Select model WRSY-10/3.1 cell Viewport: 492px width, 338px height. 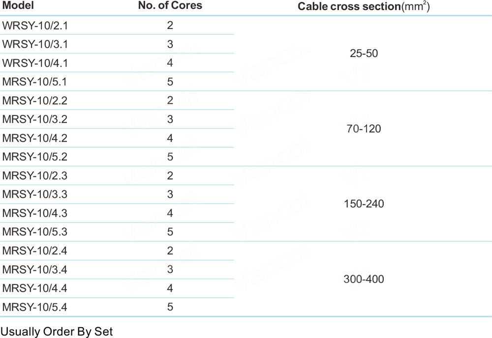tap(35, 44)
